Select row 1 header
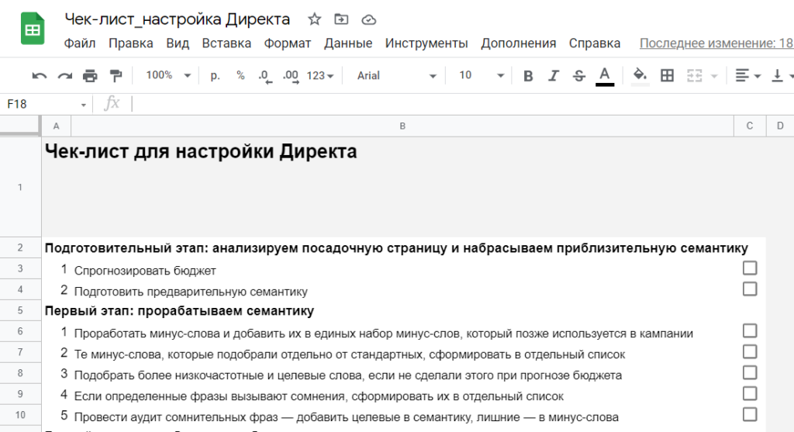This screenshot has height=432, width=794. (x=20, y=188)
